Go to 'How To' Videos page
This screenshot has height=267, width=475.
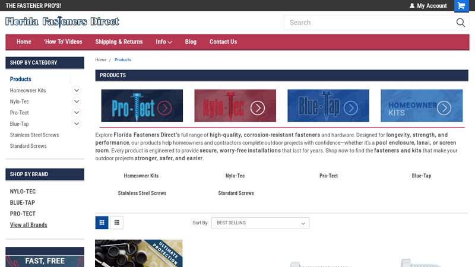pyautogui.click(x=63, y=42)
